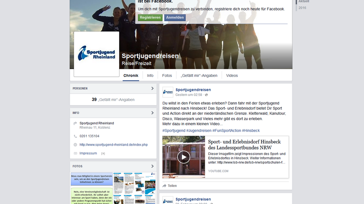This screenshot has width=364, height=204.
Task: Expand the Fotos section chevron
Action: [x=152, y=166]
